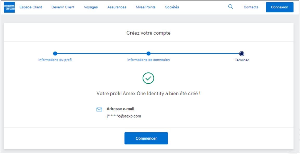
Task: Select the first progress step dot
Action: 55,54
